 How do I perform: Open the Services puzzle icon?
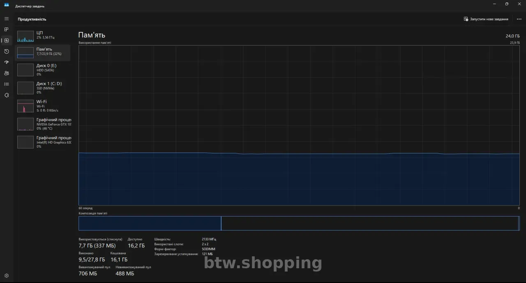click(7, 95)
